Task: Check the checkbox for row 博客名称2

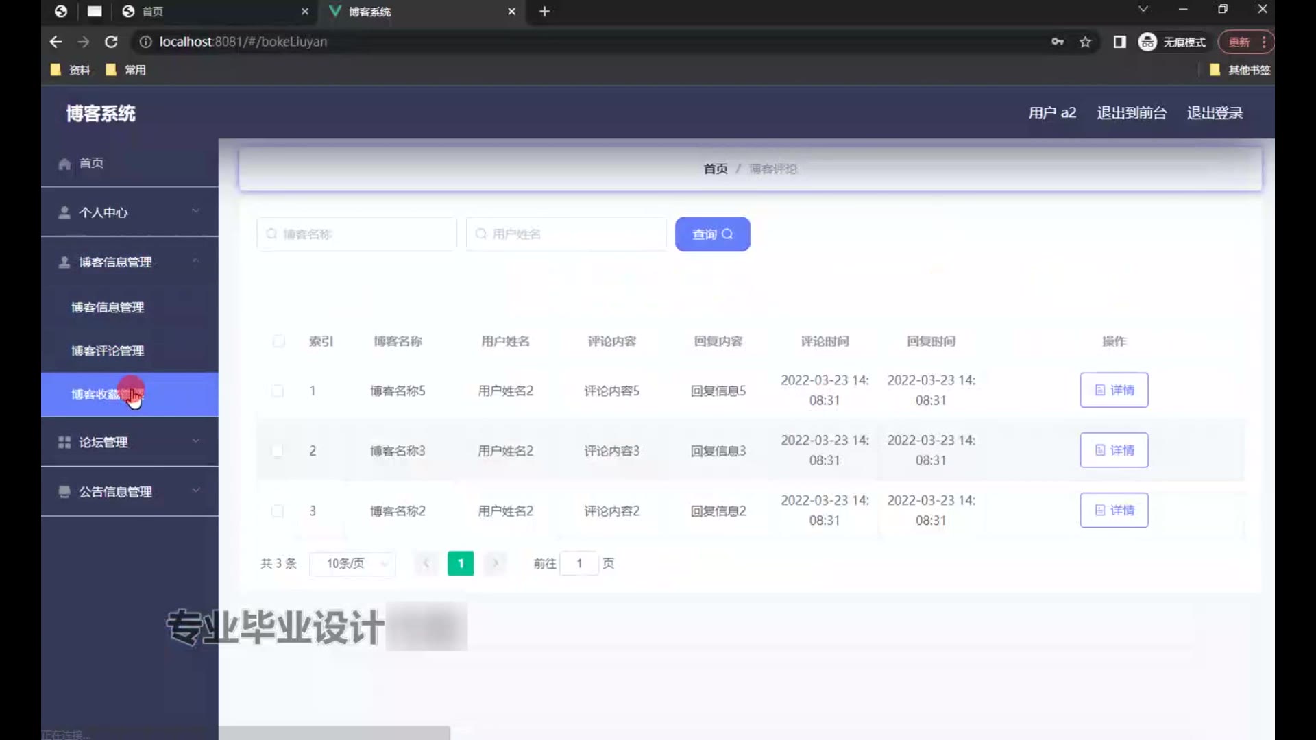Action: [x=278, y=510]
